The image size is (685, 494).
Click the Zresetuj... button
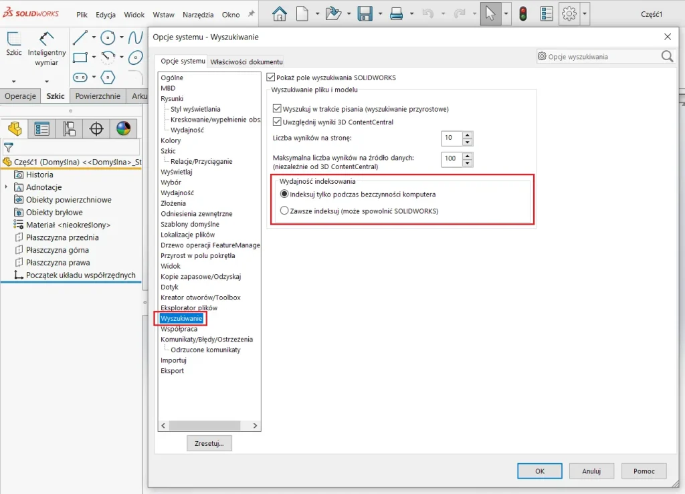coord(209,443)
